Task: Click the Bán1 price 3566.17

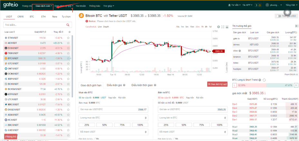Action: point(253,120)
